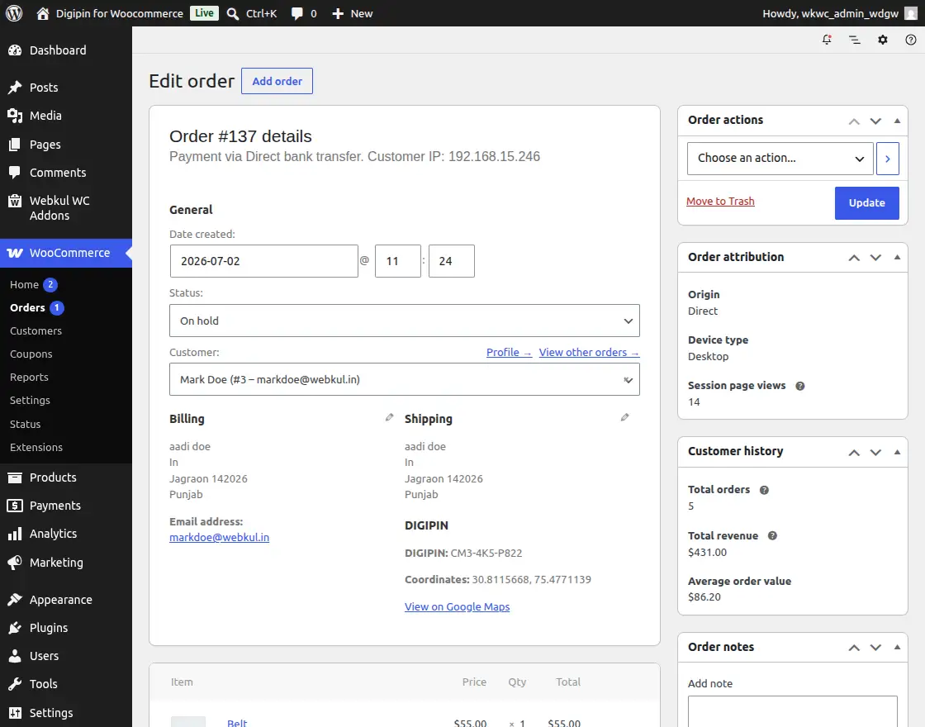Screen dimensions: 925x727
Task: Open the comments bubble in admin bar
Action: [296, 13]
